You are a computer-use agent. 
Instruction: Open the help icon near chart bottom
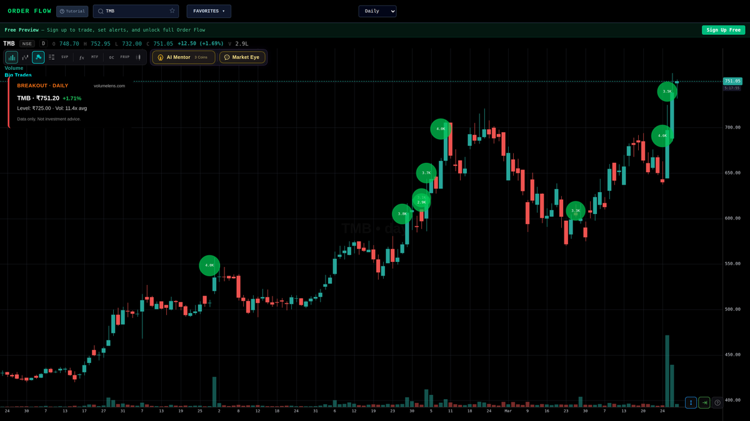tap(718, 402)
